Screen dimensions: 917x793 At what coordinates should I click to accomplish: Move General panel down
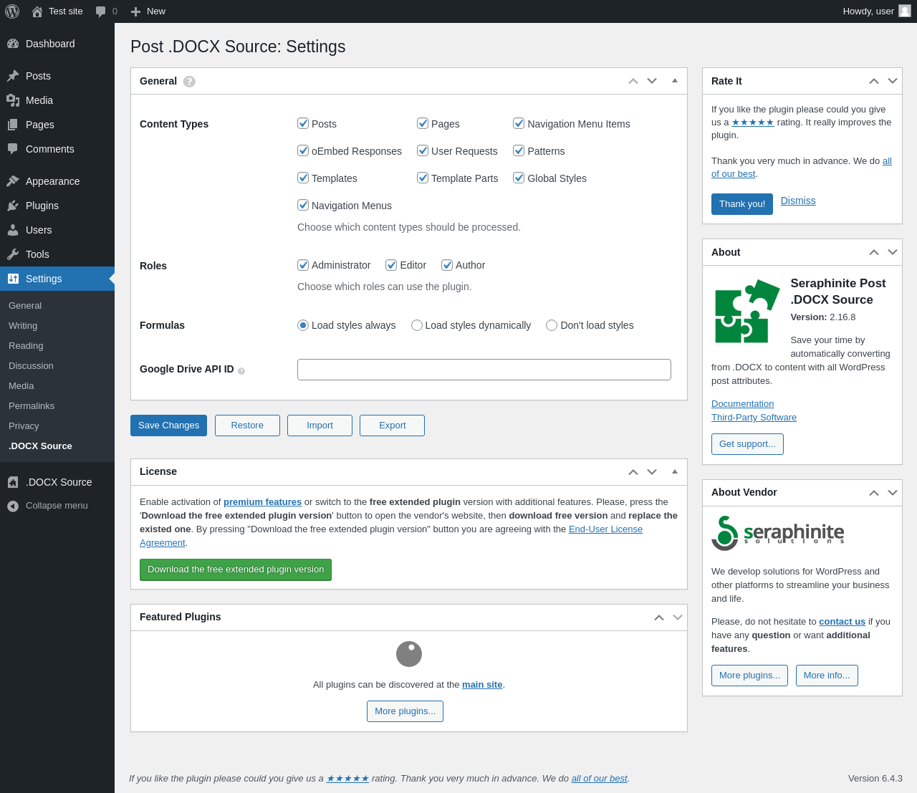pyautogui.click(x=652, y=81)
